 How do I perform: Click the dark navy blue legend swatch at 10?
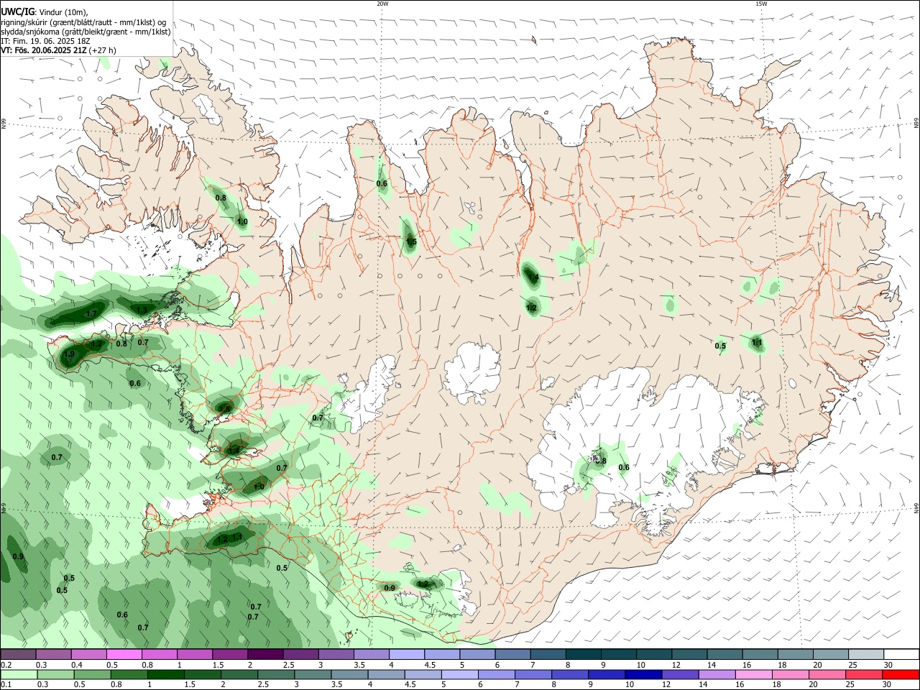(x=643, y=675)
